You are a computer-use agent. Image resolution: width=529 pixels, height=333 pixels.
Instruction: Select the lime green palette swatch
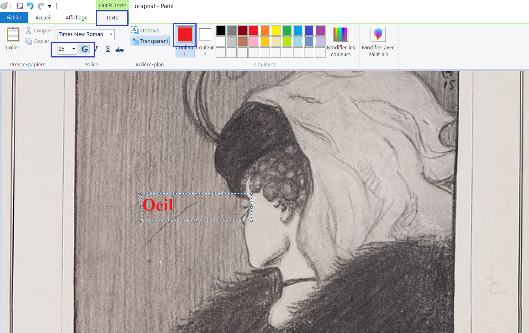287,41
